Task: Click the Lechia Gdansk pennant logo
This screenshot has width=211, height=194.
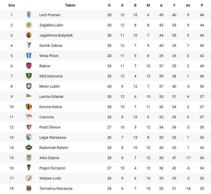Action: point(29,96)
